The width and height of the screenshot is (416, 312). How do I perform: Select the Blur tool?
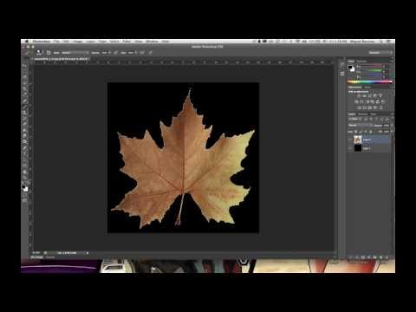pos(25,136)
